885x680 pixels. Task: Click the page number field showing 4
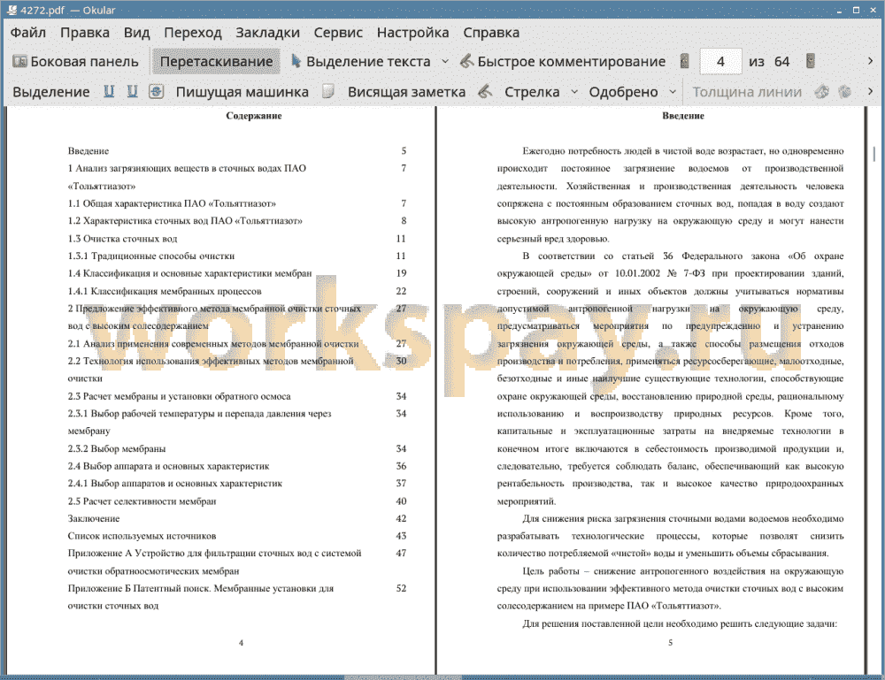coord(720,62)
